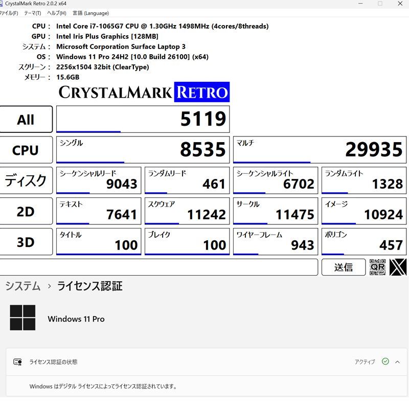Click ポリゴン score 457

coord(364,241)
